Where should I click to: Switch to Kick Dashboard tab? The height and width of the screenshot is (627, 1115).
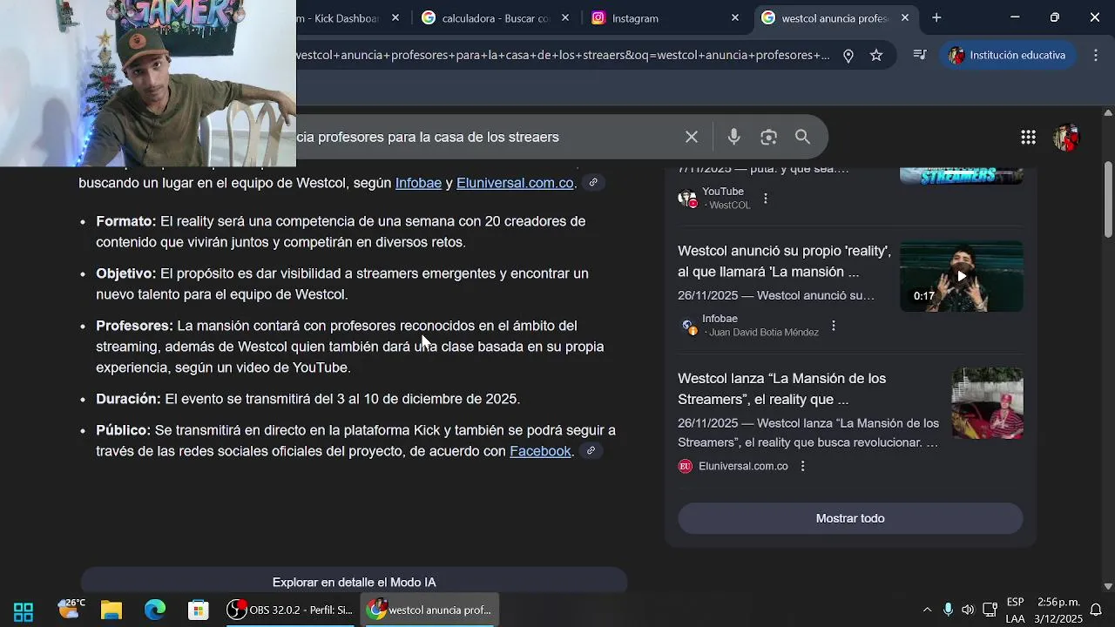[x=340, y=18]
